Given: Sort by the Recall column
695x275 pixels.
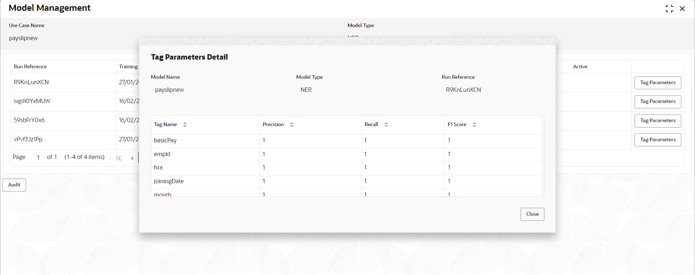Looking at the screenshot, I should 386,125.
